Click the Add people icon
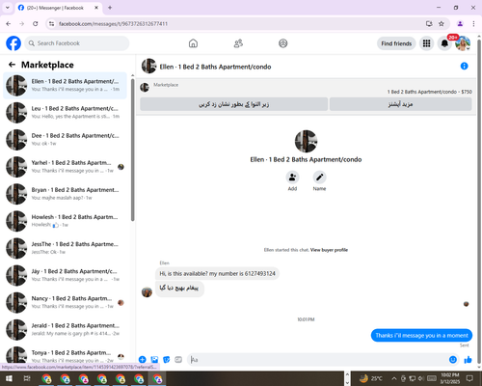Image resolution: width=482 pixels, height=386 pixels. coord(292,178)
